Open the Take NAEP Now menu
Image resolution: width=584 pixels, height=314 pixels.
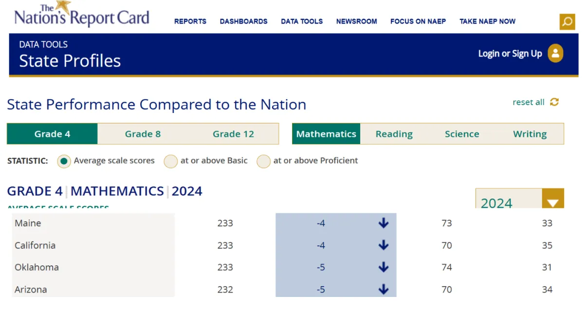click(488, 21)
